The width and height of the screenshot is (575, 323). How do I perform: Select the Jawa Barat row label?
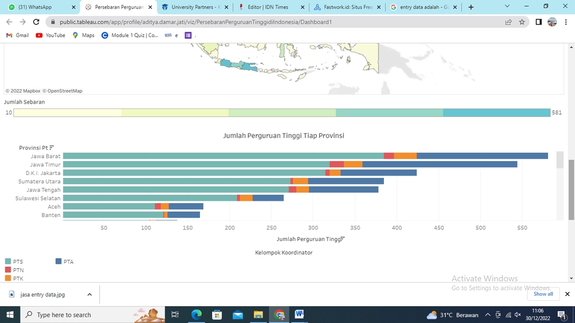(x=46, y=156)
